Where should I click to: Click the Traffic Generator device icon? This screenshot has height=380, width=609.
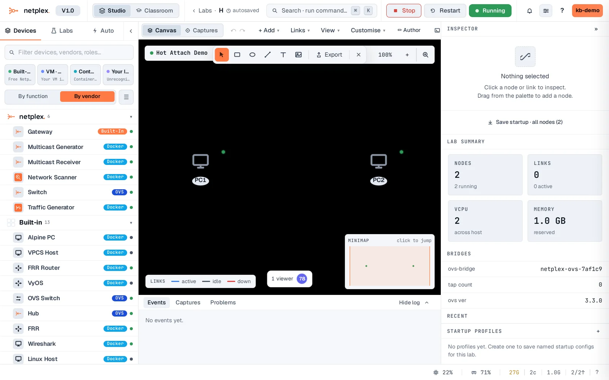pyautogui.click(x=18, y=207)
